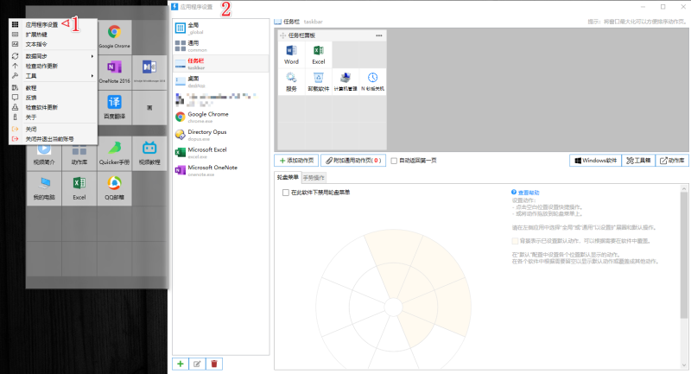Select 反馈 menu entry
The image size is (691, 374).
click(x=53, y=98)
